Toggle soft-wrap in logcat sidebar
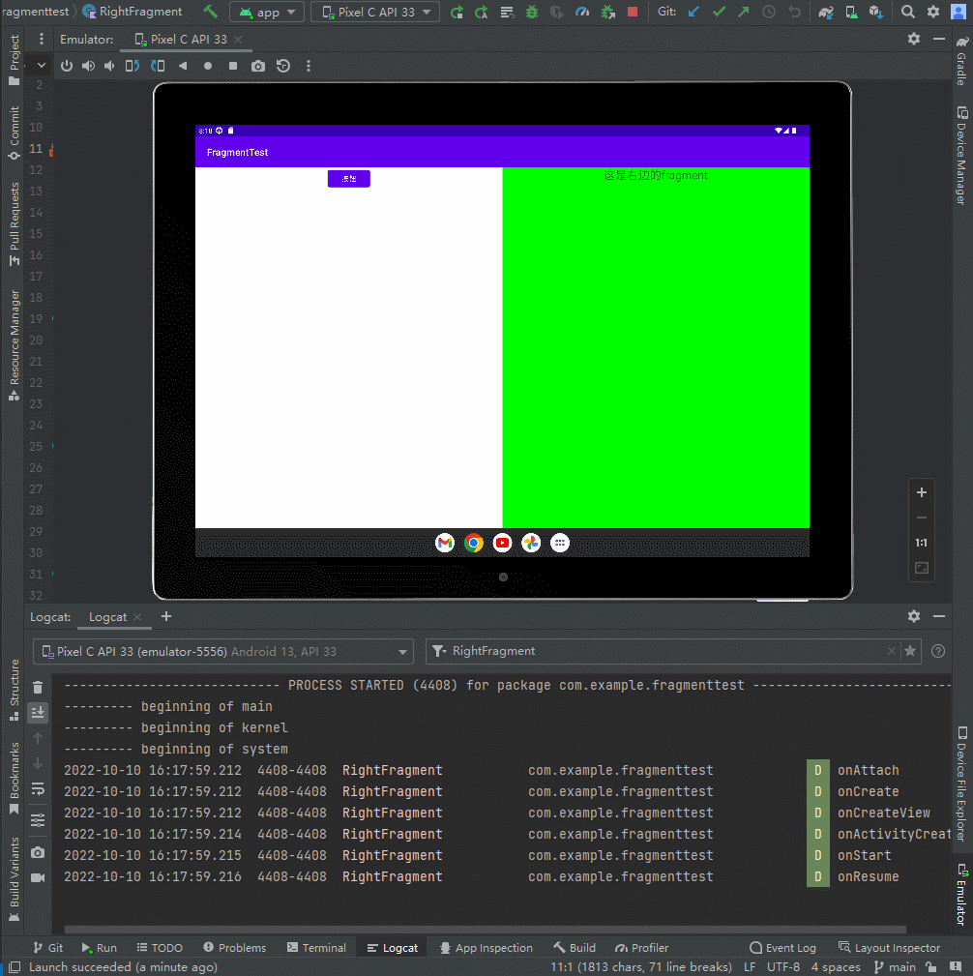 [38, 788]
